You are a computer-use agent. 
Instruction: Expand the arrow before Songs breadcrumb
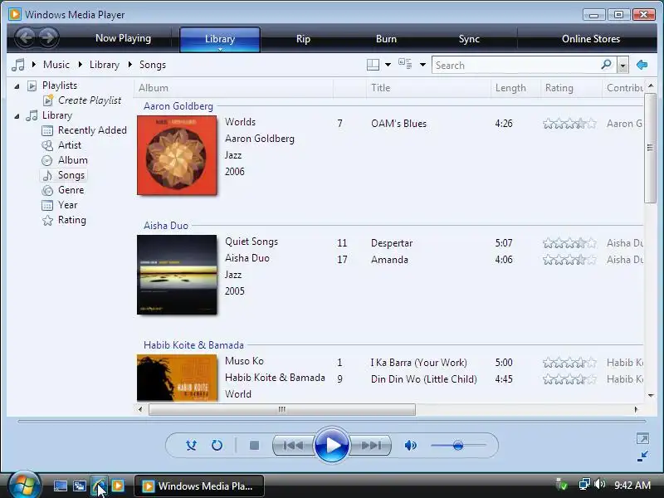(130, 65)
